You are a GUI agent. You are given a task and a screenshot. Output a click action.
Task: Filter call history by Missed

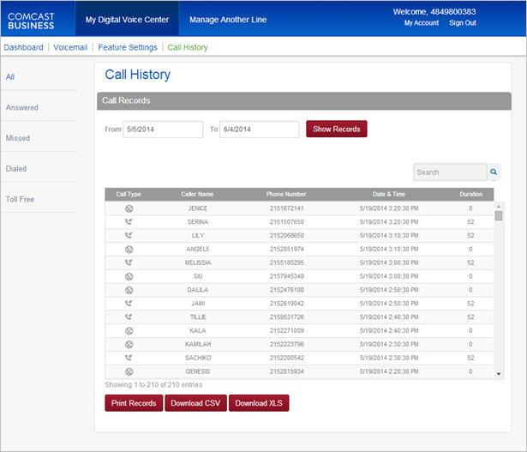coord(18,138)
